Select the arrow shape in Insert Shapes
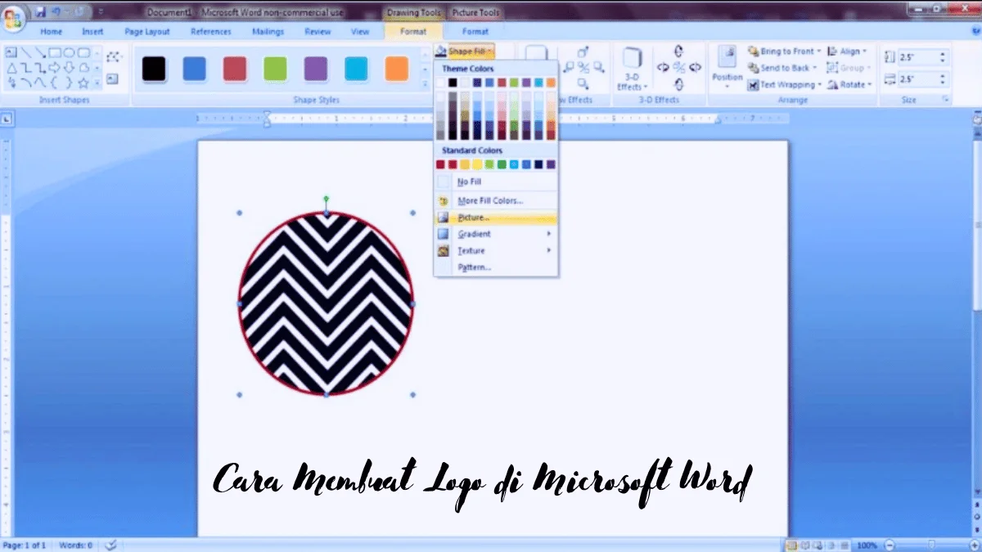The image size is (982, 552). coord(40,52)
